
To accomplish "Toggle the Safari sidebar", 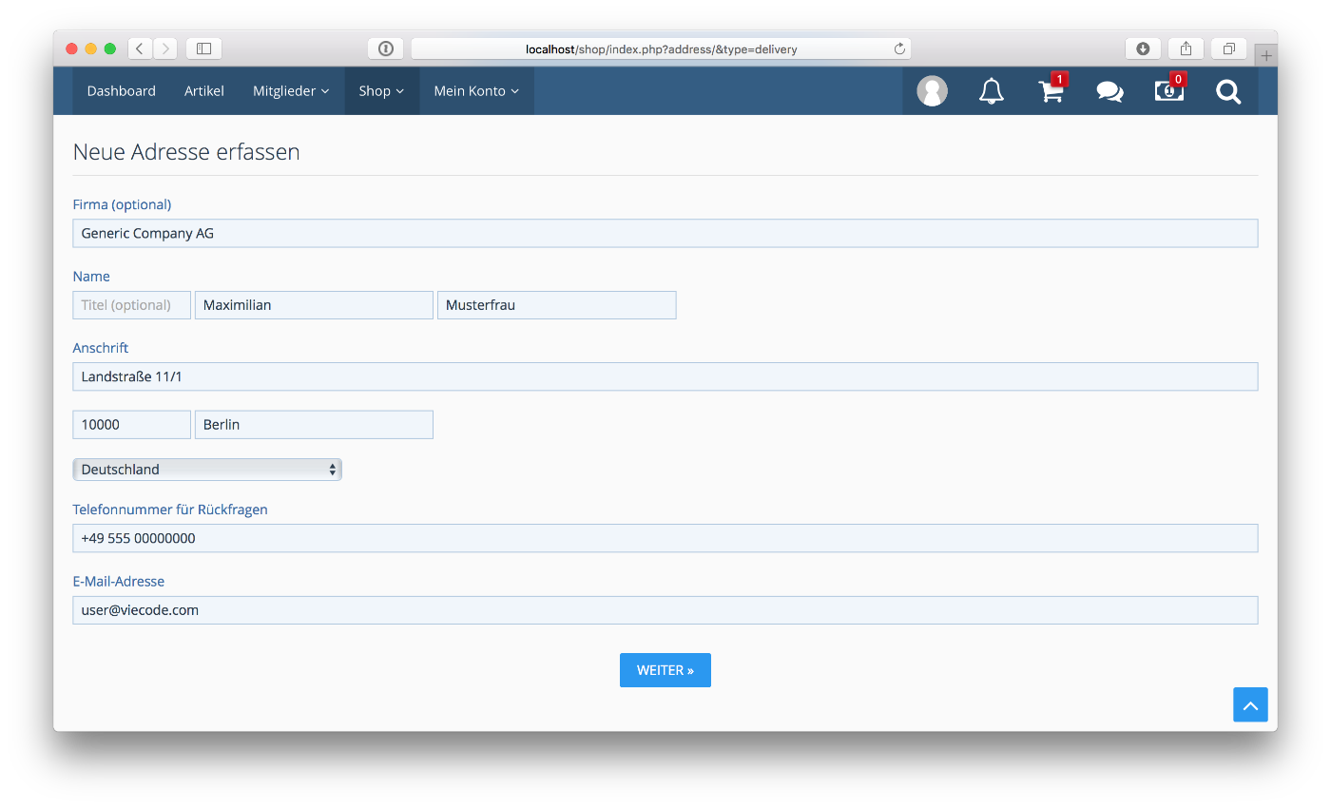I will click(x=203, y=48).
